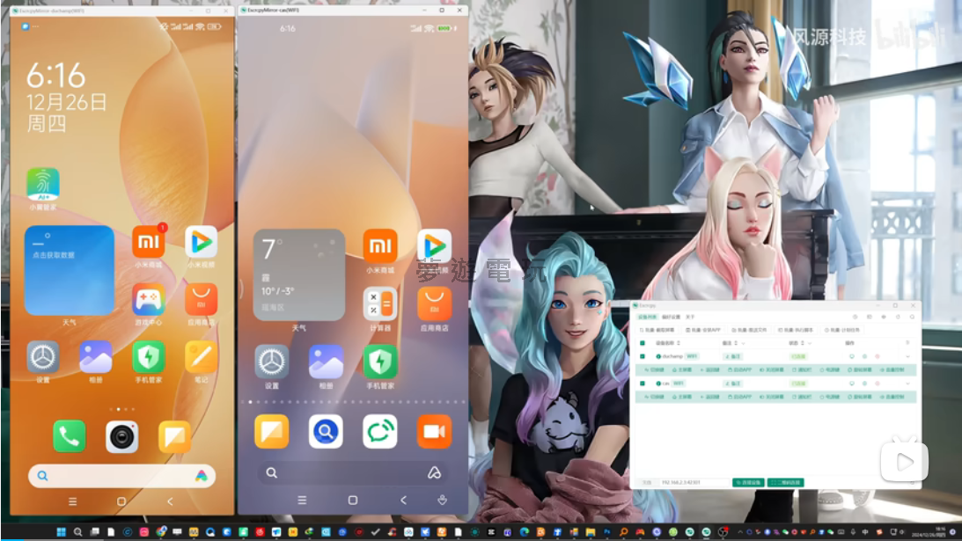Tap home square on duchamp phone navigation bar
The height and width of the screenshot is (541, 962).
click(121, 501)
